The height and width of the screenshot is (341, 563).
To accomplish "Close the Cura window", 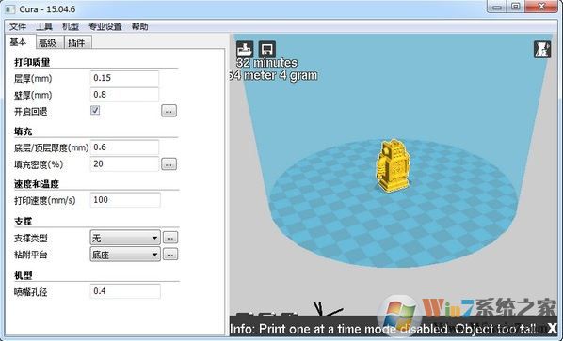I will click(x=541, y=7).
